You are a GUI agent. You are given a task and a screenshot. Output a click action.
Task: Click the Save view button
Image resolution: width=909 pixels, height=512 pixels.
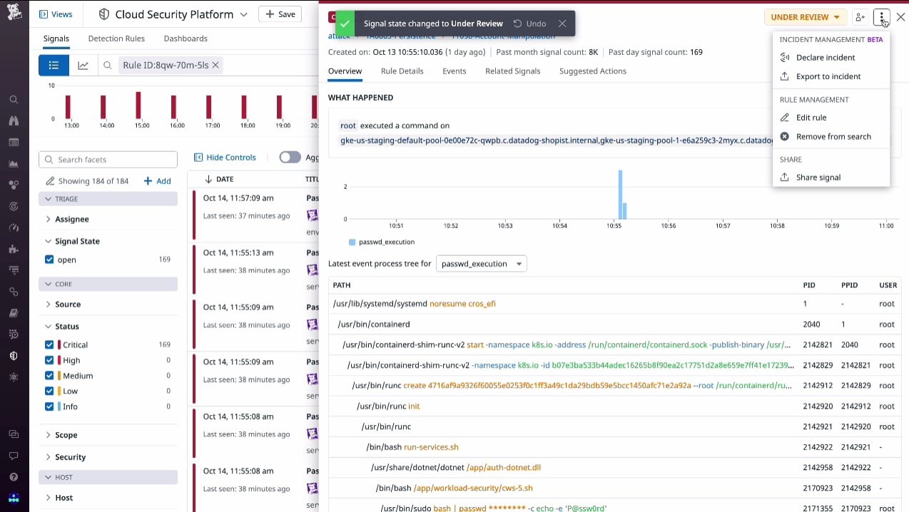(280, 14)
